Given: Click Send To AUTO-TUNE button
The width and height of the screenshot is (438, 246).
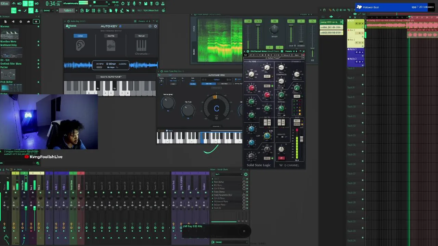Looking at the screenshot, I should click(x=111, y=77).
